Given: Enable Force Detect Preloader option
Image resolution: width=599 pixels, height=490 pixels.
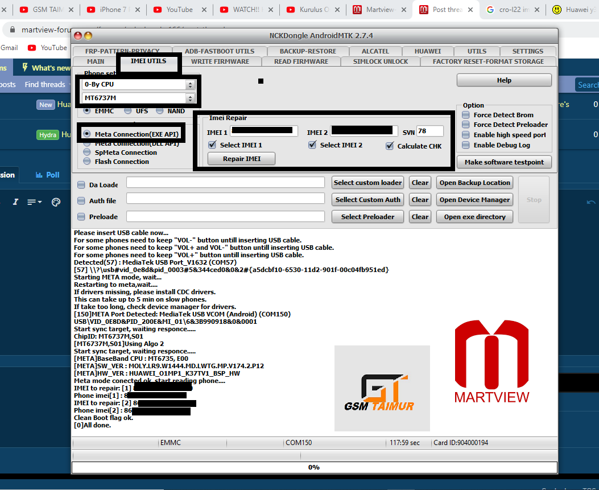Looking at the screenshot, I should [466, 125].
